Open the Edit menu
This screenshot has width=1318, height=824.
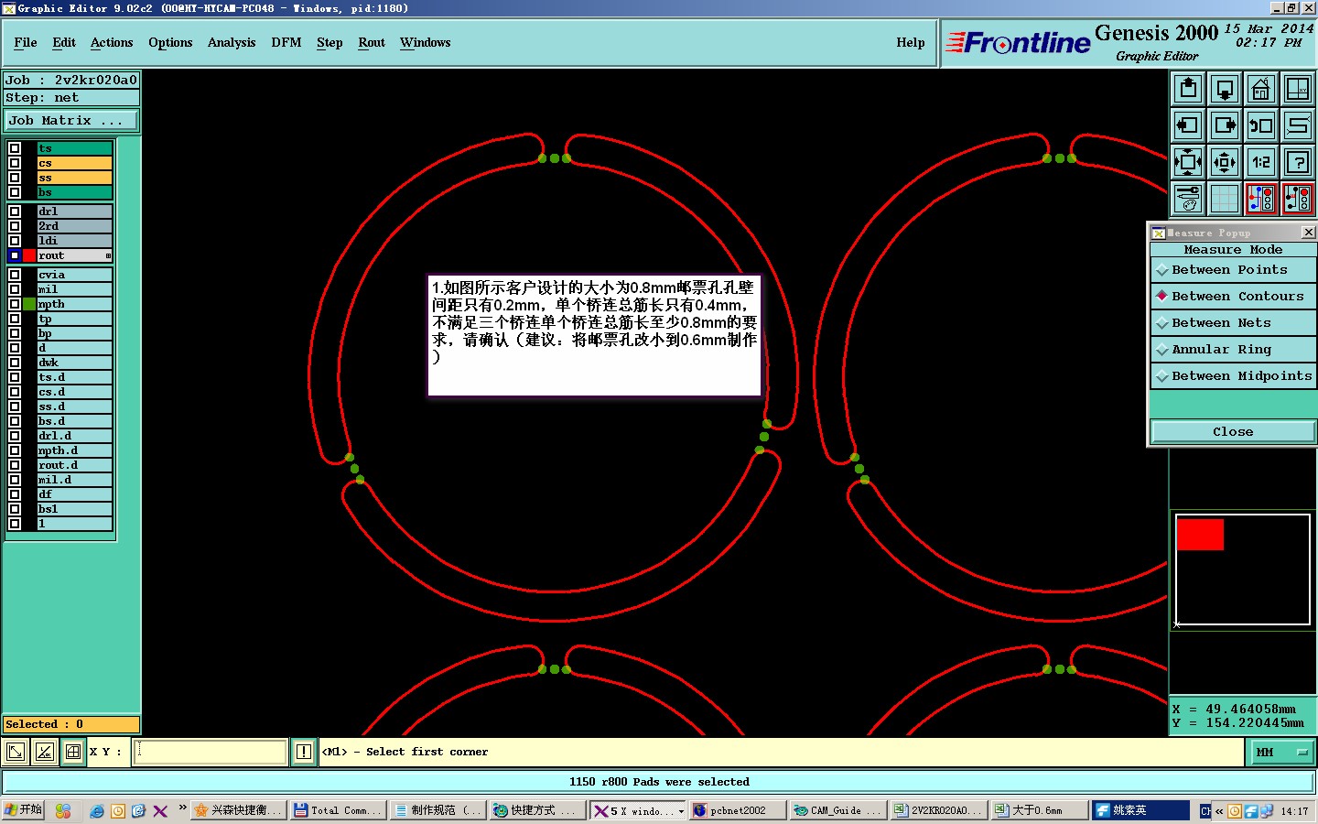pos(64,43)
